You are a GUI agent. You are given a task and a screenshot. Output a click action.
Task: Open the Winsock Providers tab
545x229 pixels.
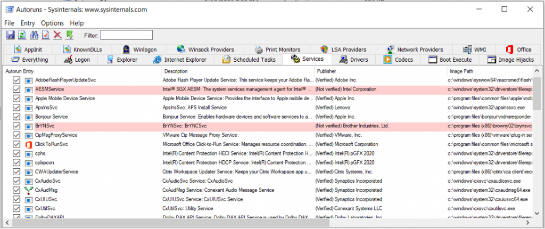pos(205,50)
